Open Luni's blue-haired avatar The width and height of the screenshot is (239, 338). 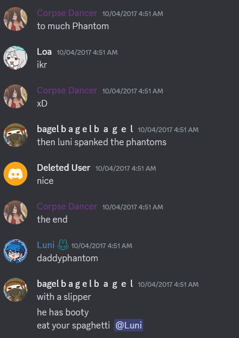click(15, 251)
